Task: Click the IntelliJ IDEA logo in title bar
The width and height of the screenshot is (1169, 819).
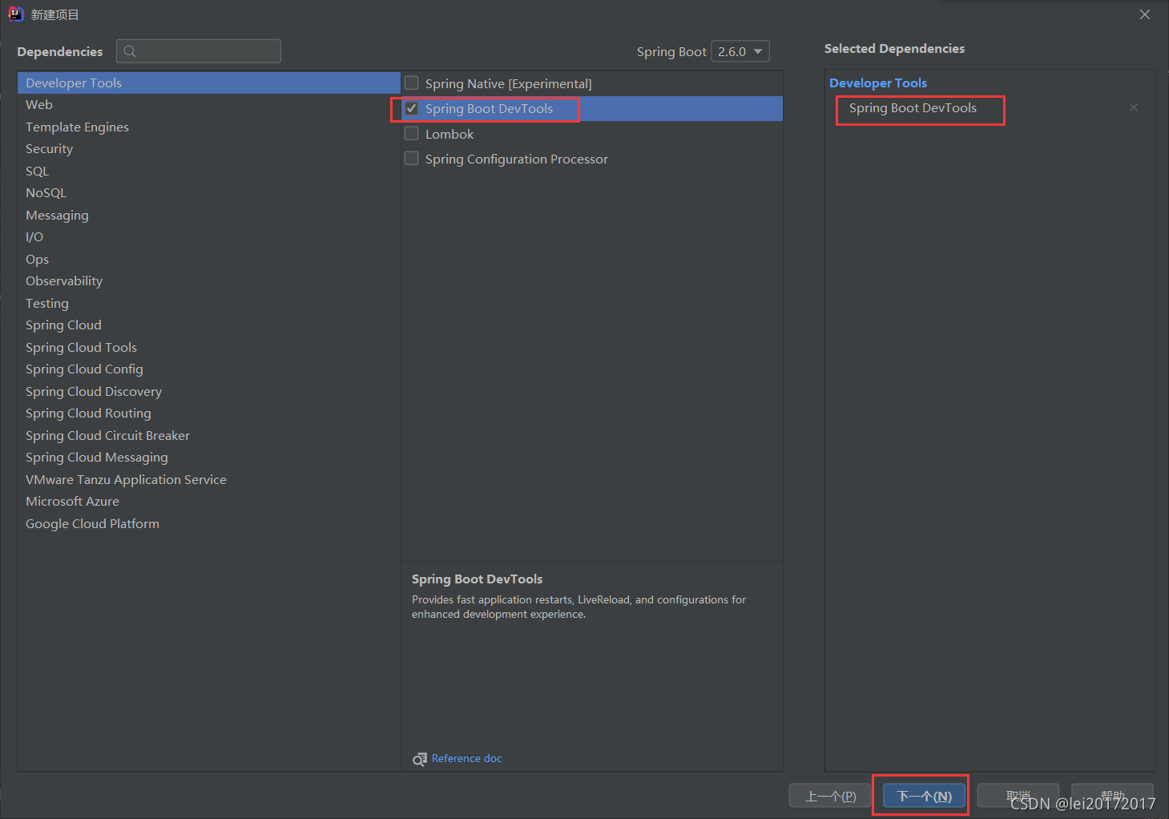Action: point(15,14)
